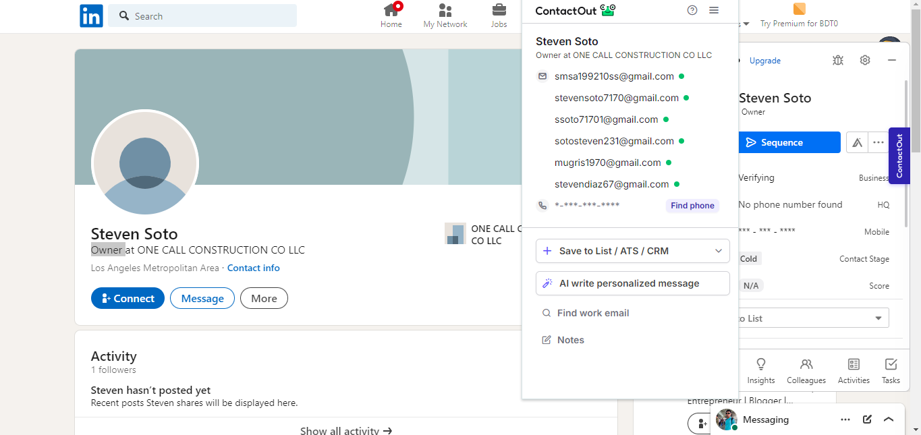Click ONE CALL CONSTRUCTION company logo
921x435 pixels.
(455, 233)
